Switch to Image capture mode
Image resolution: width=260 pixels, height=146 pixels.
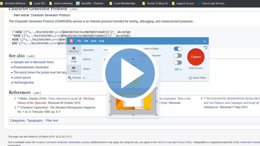[74, 59]
